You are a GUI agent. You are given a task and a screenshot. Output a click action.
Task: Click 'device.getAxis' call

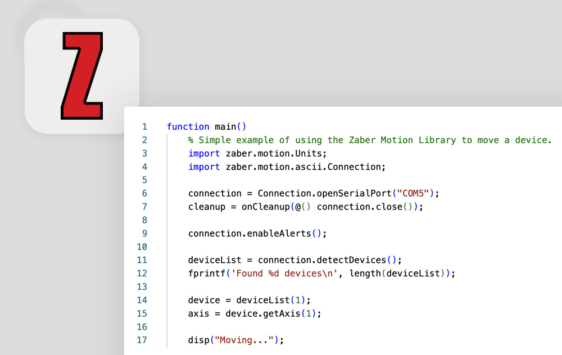click(263, 313)
